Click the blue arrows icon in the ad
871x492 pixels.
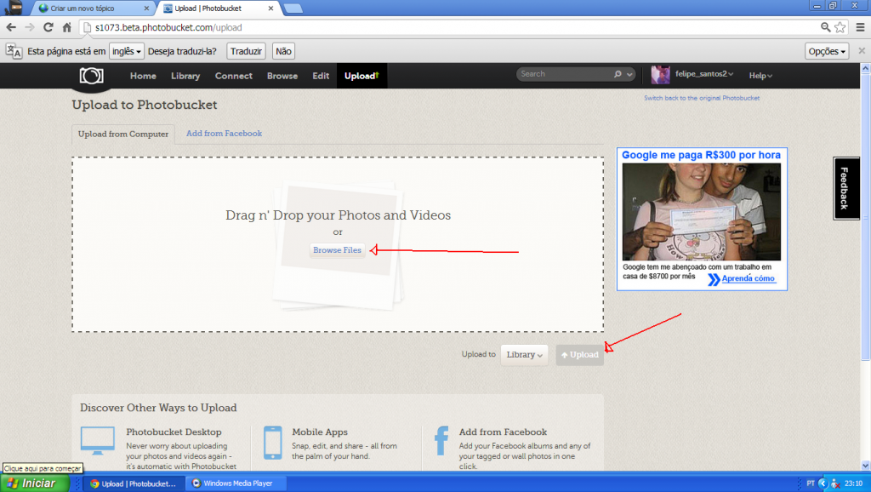(714, 279)
